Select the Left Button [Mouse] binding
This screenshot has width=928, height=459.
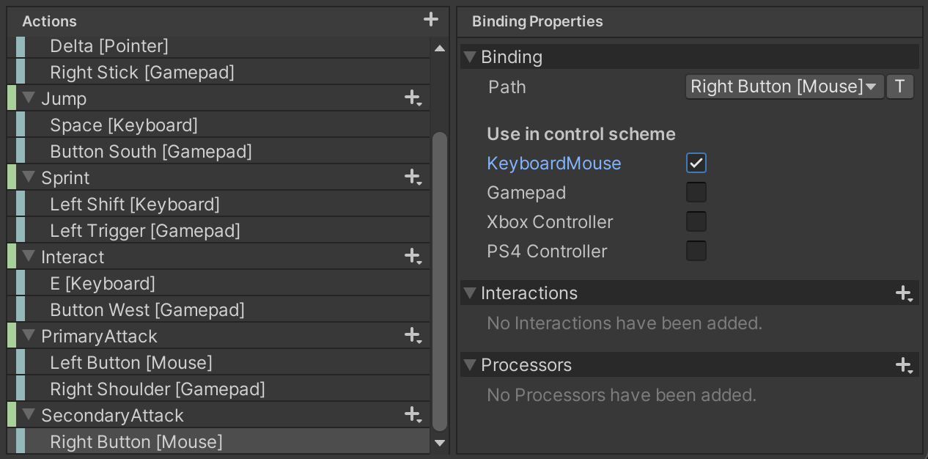click(x=131, y=363)
